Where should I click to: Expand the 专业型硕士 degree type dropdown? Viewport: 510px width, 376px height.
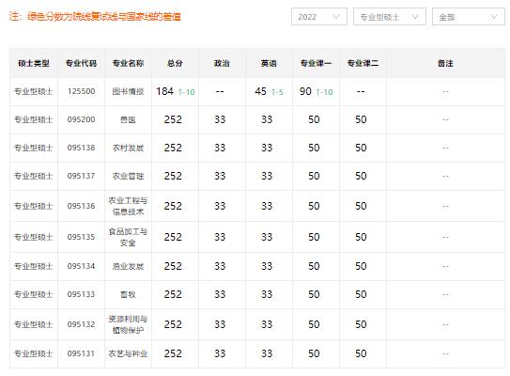pyautogui.click(x=390, y=17)
